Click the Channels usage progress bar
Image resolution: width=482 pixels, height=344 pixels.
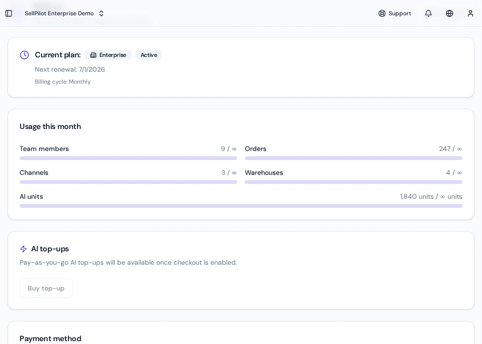(x=128, y=182)
